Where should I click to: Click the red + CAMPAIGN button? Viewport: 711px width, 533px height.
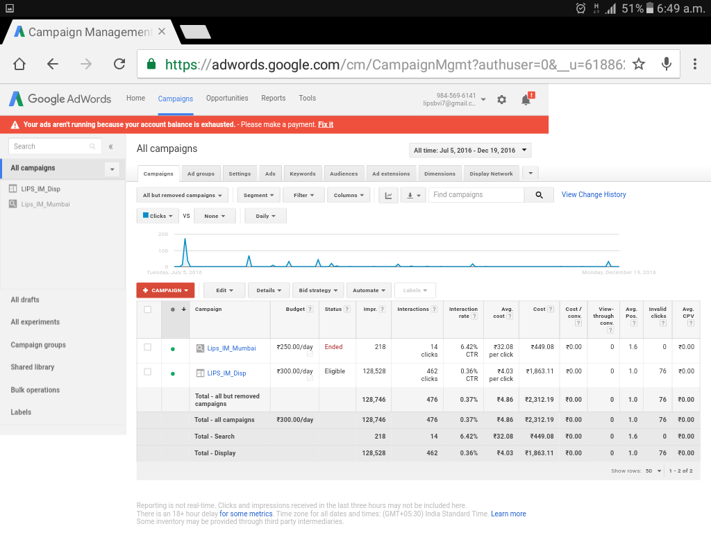165,290
